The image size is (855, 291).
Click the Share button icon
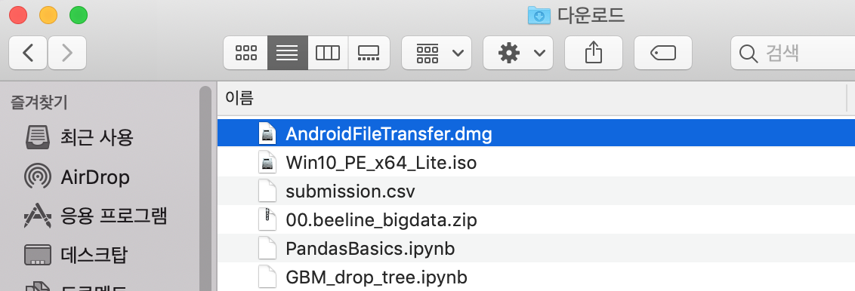593,53
